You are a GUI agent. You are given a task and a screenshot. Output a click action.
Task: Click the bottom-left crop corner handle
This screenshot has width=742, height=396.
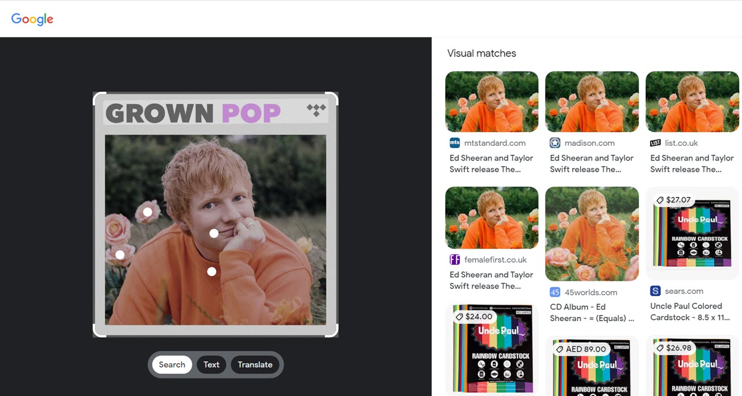pos(99,331)
